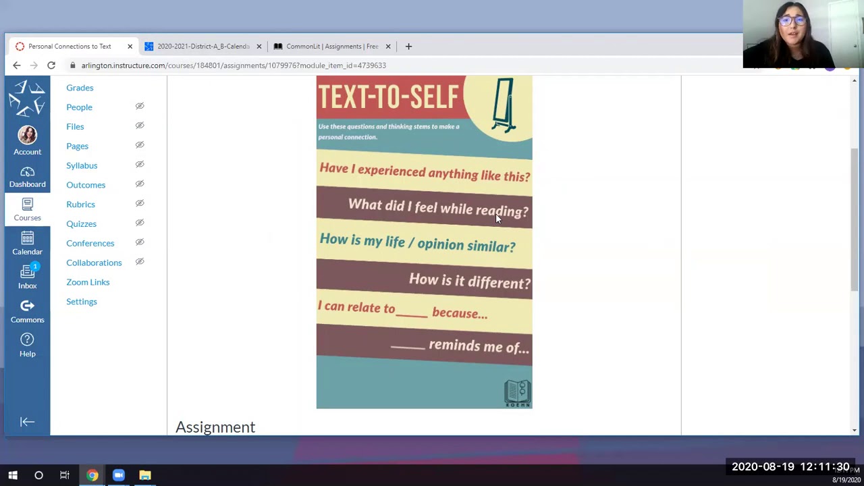This screenshot has width=864, height=486.
Task: Click hidden-eye icon next to Files
Action: click(140, 126)
